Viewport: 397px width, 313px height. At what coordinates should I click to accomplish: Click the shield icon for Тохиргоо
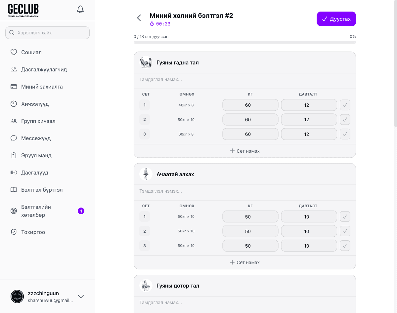pos(14,232)
